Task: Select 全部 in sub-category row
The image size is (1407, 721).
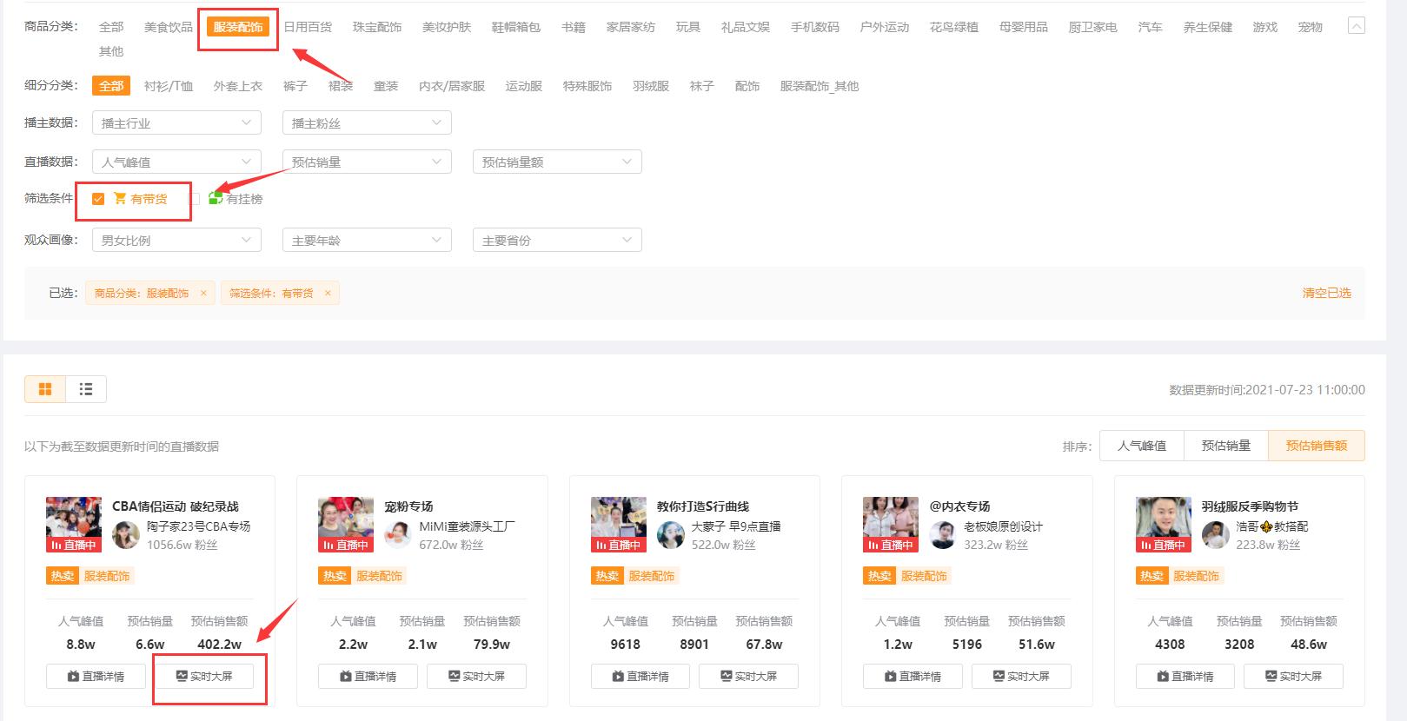Action: [x=111, y=86]
